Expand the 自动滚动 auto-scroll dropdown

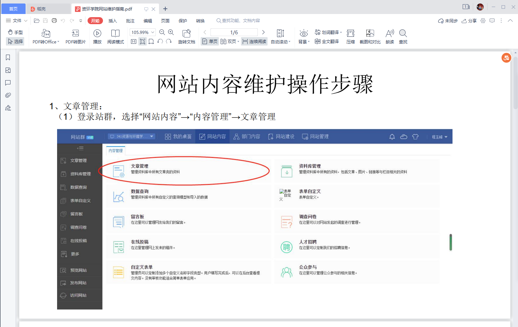(289, 42)
